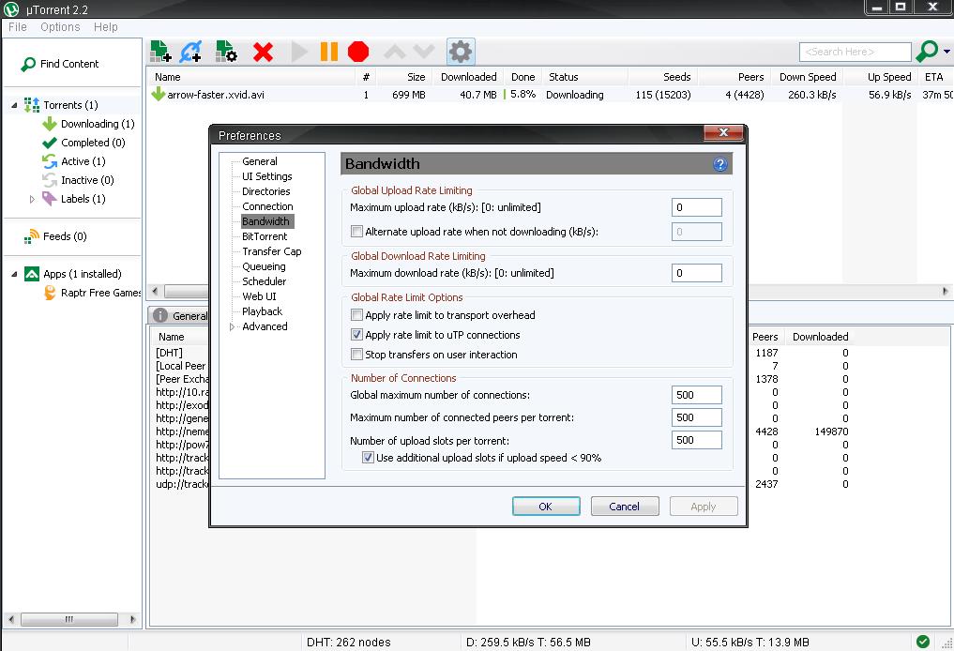Move torrent up the queue arrow
This screenshot has height=651, width=954.
(x=395, y=52)
